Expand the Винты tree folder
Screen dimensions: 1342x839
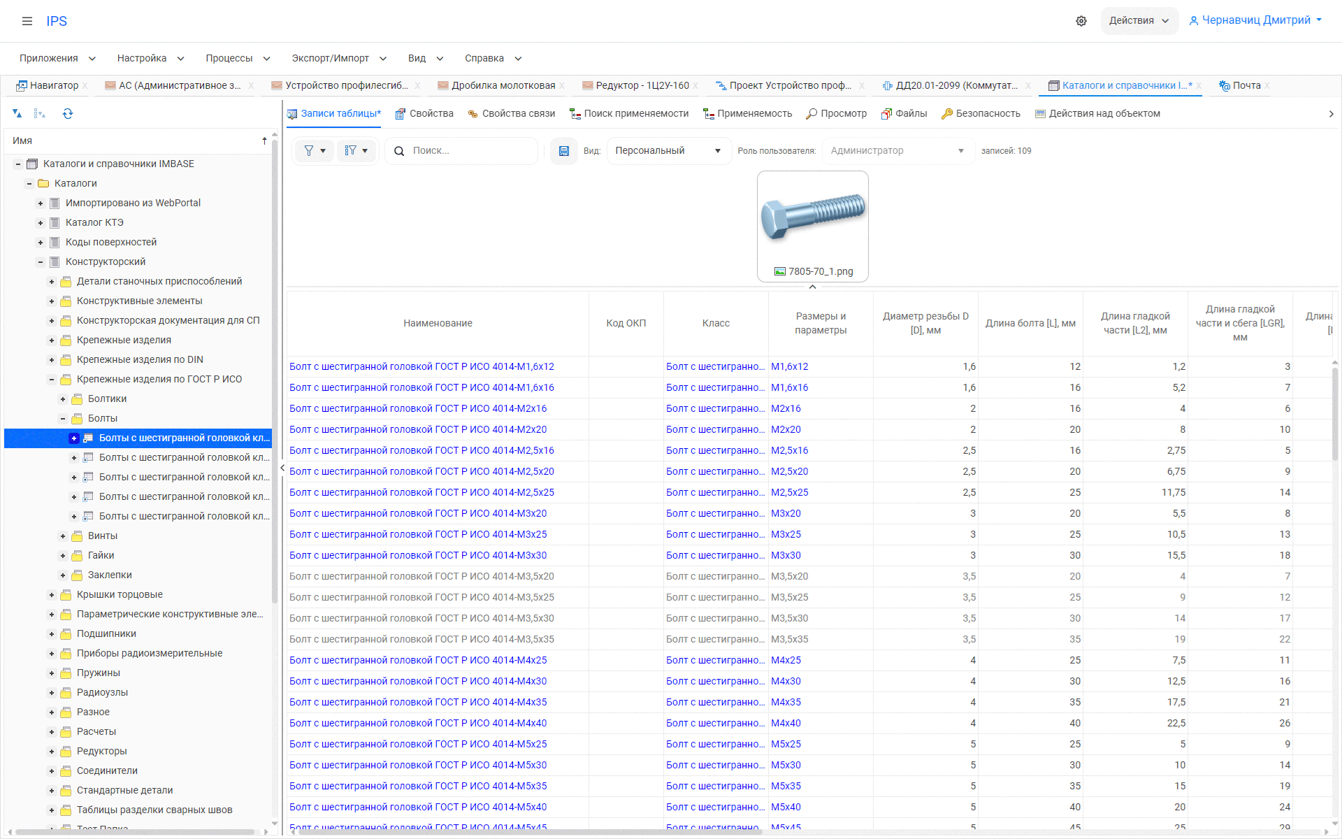pyautogui.click(x=63, y=536)
